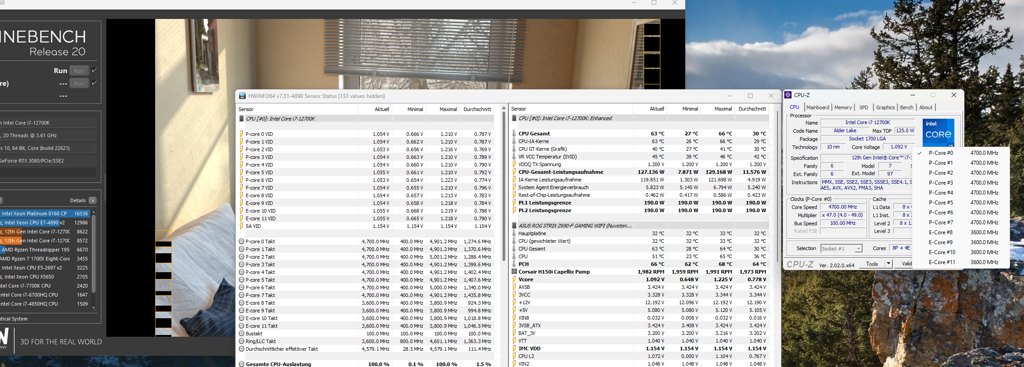Click the lightning icon for P-core 0 VID
Viewport: 1024px width, 367px height.
[x=242, y=134]
